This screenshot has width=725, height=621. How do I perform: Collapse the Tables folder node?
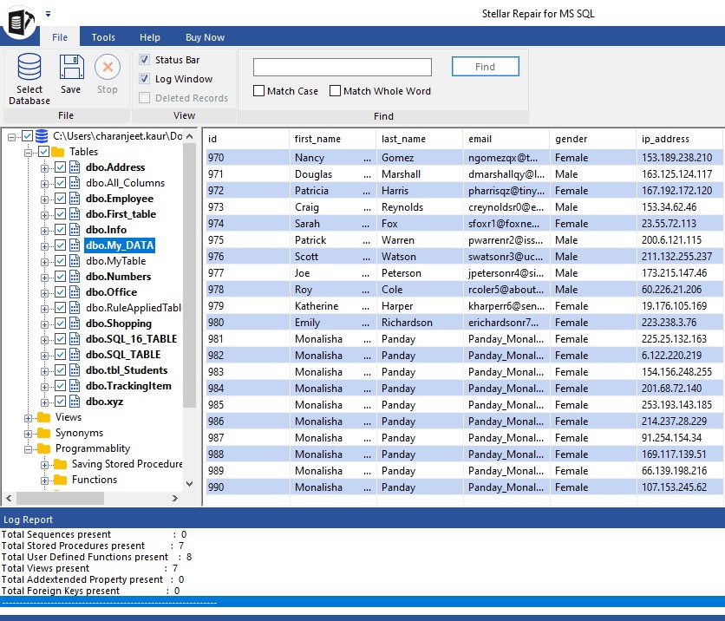pyautogui.click(x=29, y=152)
